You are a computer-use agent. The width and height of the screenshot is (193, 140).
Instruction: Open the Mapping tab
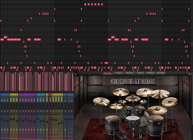[160, 73]
